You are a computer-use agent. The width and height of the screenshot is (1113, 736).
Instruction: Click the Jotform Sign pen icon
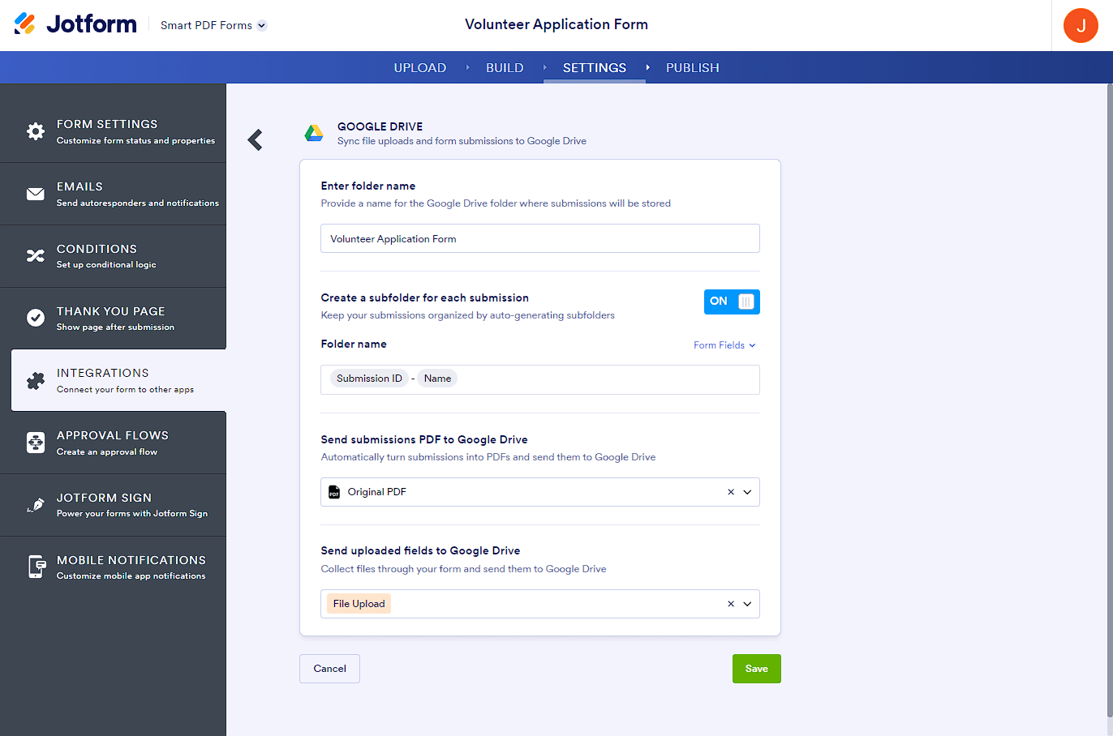pos(36,505)
